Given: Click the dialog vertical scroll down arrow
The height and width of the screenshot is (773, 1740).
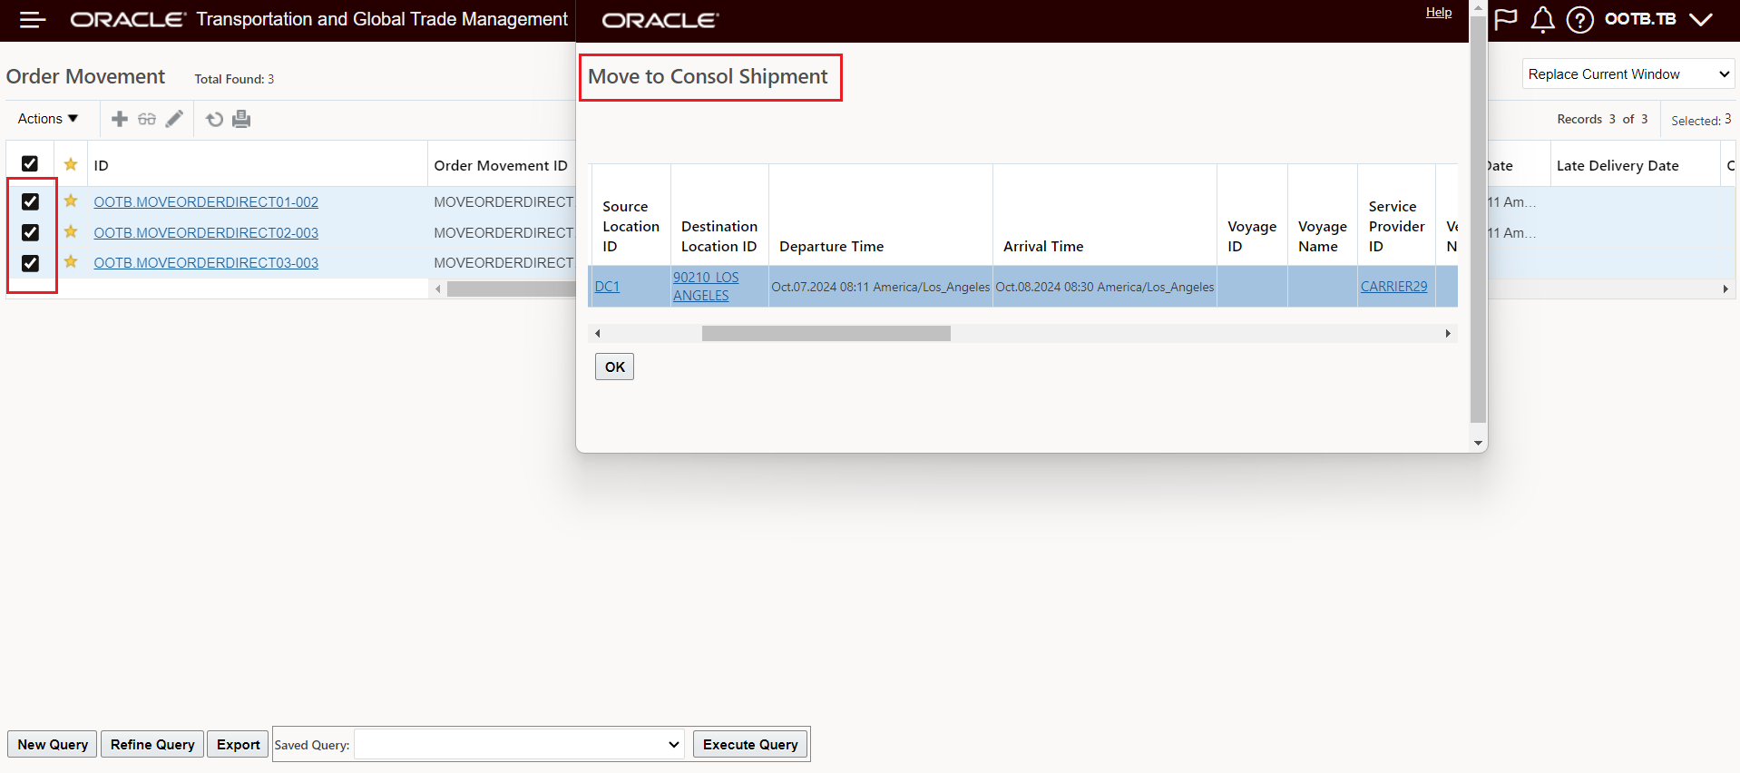Looking at the screenshot, I should tap(1478, 443).
